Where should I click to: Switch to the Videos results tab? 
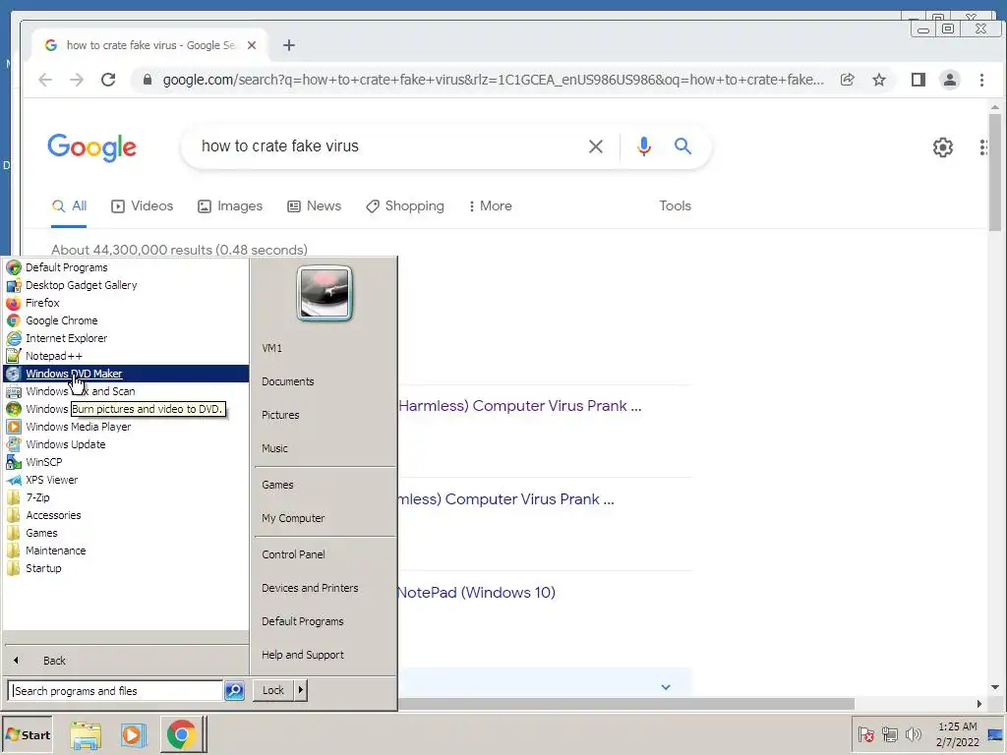(142, 206)
